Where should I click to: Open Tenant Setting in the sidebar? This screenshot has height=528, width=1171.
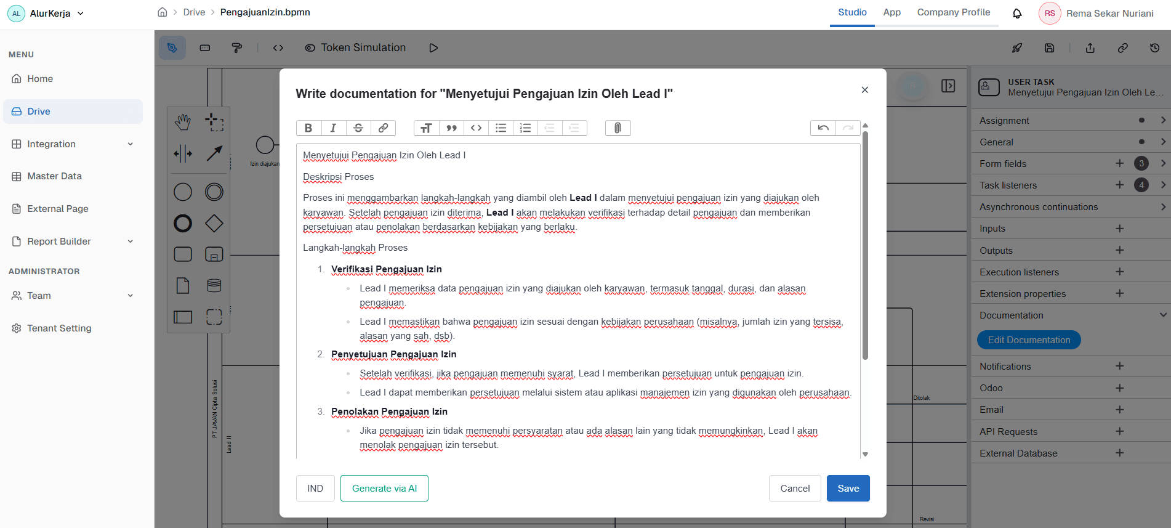point(73,328)
